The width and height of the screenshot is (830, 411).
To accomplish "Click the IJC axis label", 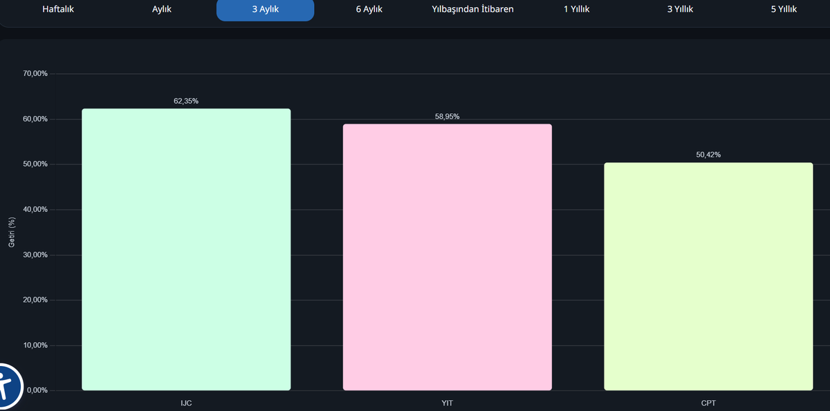I will [x=186, y=402].
